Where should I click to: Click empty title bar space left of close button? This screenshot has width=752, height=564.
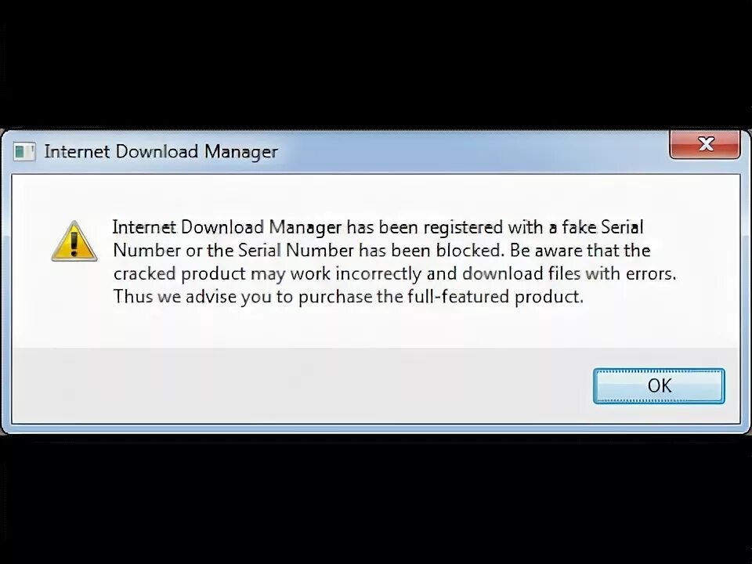(x=470, y=151)
